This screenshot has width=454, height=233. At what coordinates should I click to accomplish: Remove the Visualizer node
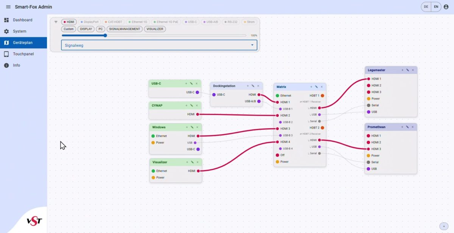(197, 162)
